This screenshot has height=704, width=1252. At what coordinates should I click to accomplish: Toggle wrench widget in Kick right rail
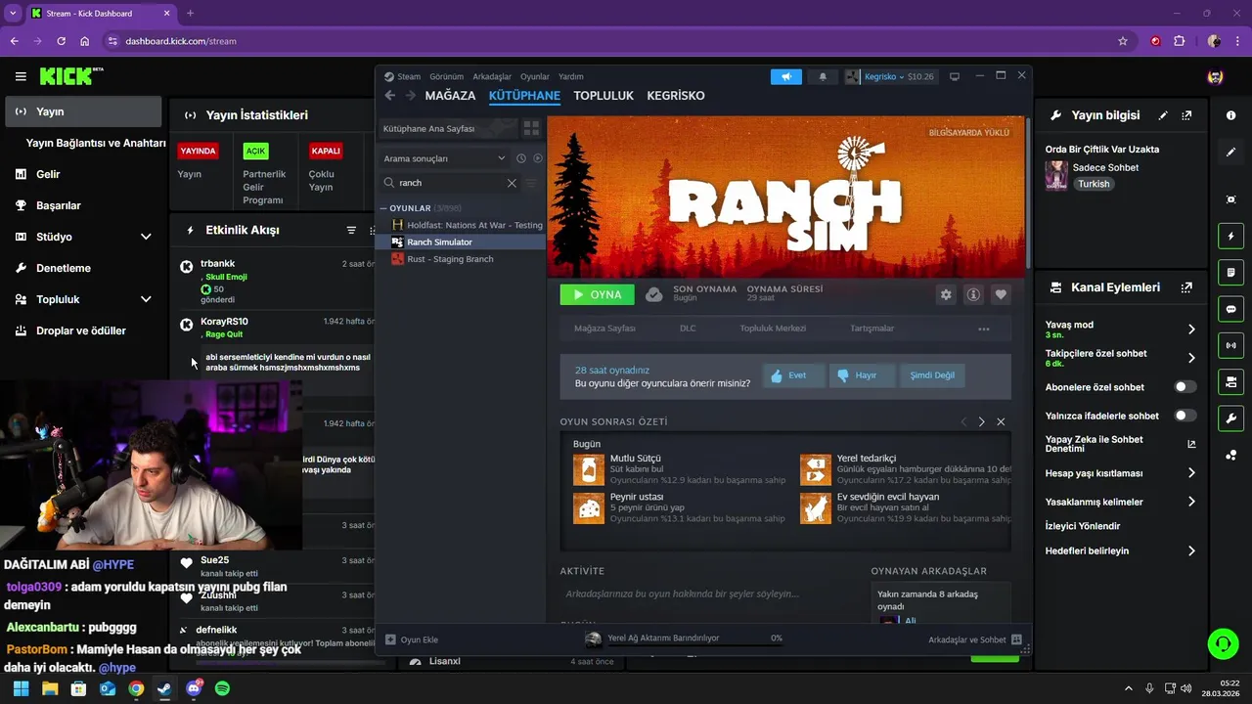tap(1230, 418)
